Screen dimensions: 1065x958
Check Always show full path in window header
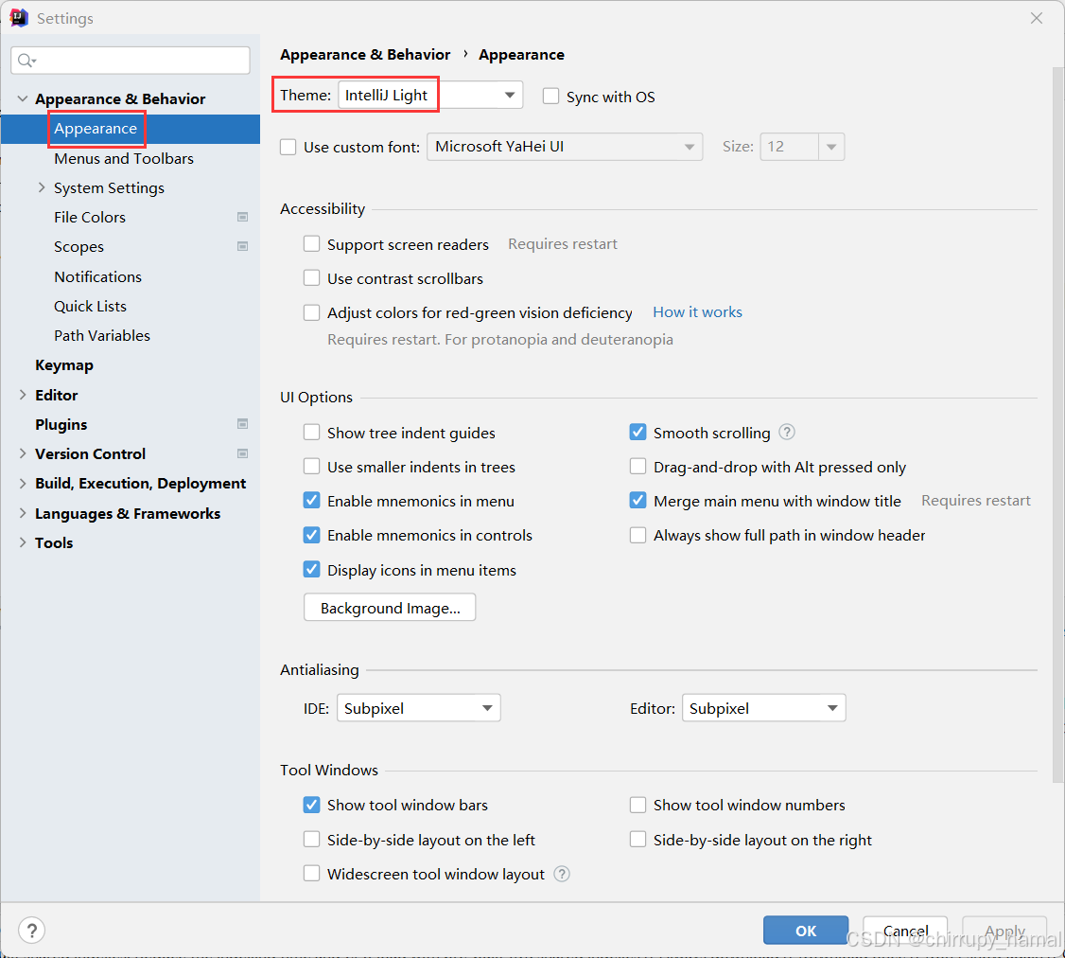click(x=637, y=535)
